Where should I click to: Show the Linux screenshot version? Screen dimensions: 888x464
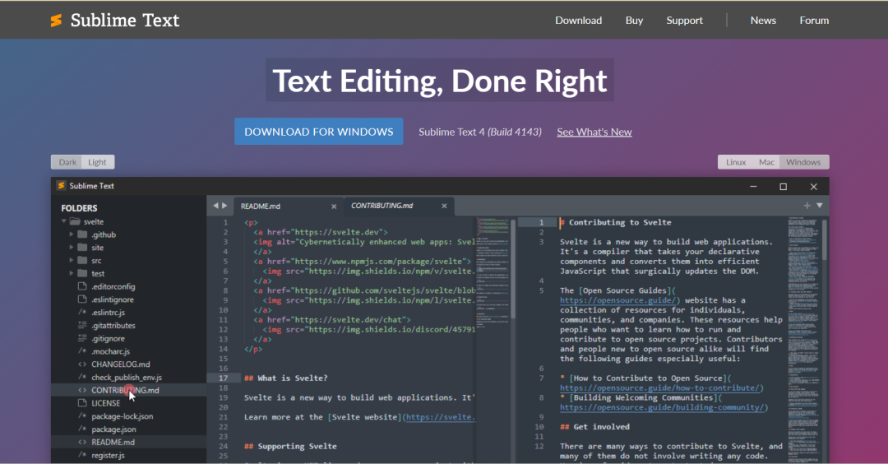click(736, 162)
